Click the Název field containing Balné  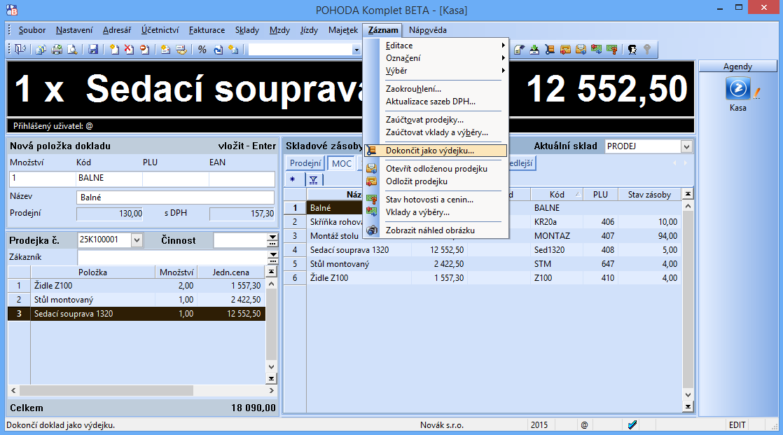(175, 198)
